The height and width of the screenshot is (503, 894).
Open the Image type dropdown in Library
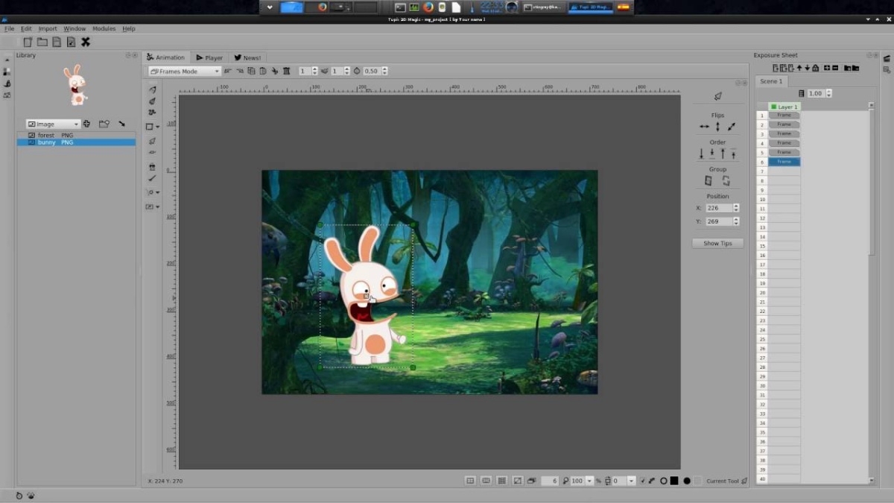53,124
